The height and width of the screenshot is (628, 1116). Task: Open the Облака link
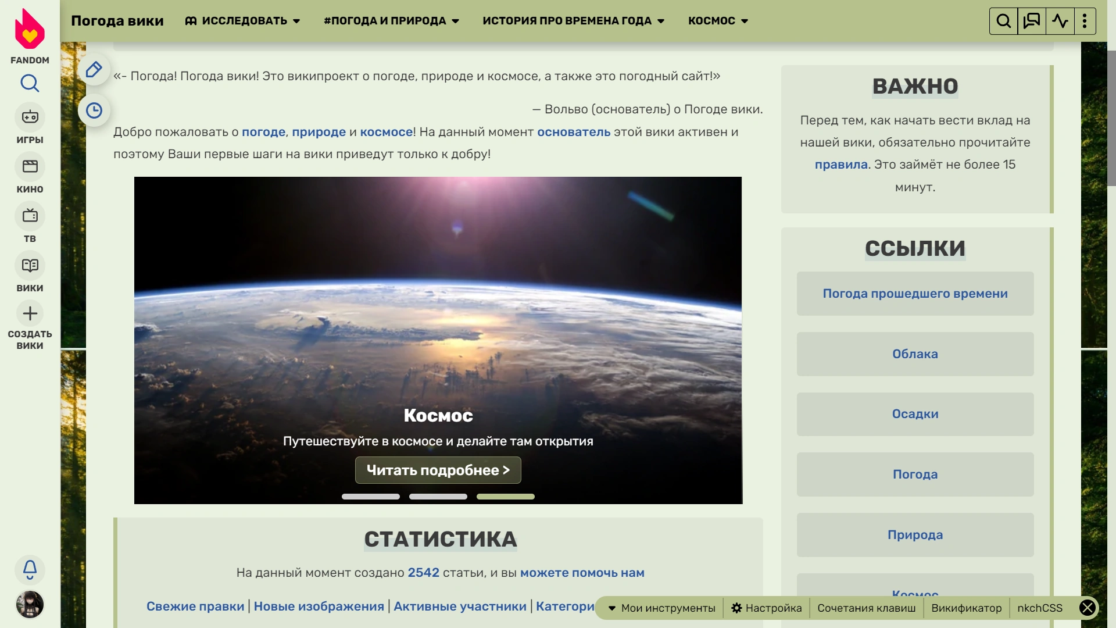pyautogui.click(x=915, y=354)
